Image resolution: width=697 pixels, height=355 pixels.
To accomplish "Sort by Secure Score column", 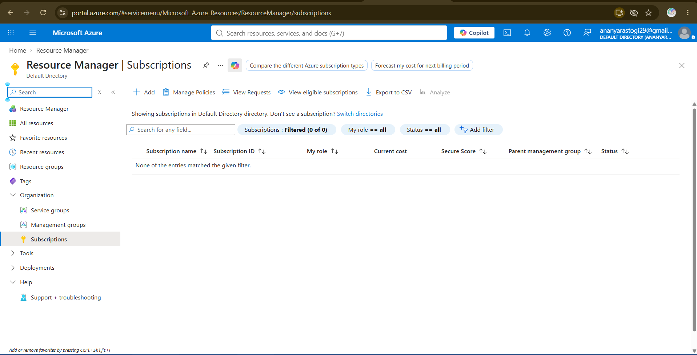I will (464, 151).
